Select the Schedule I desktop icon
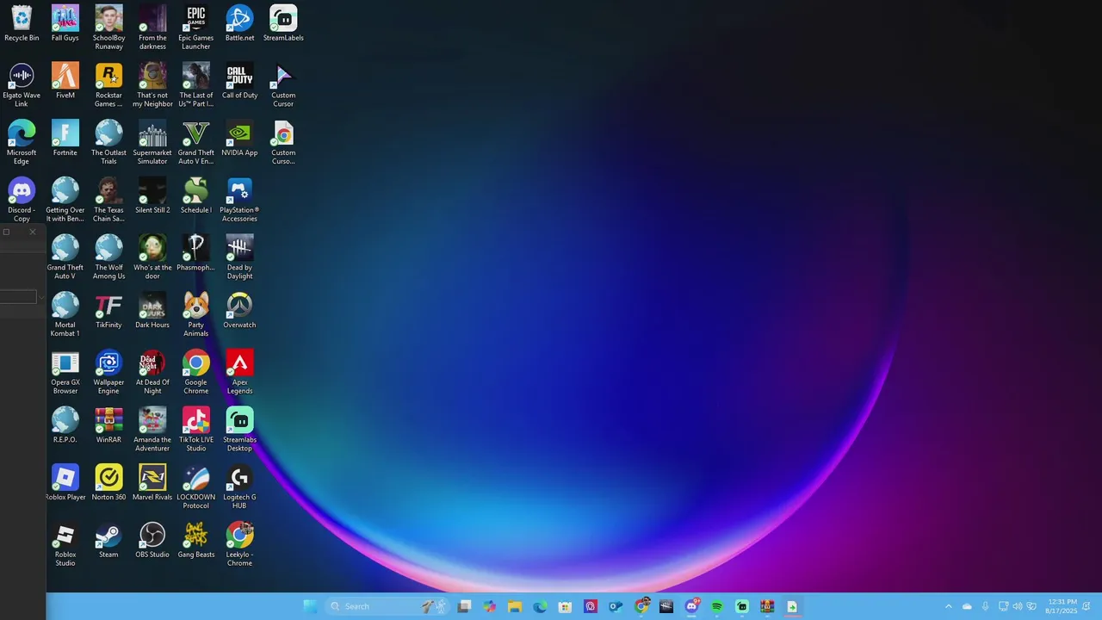The height and width of the screenshot is (620, 1102). tap(195, 195)
